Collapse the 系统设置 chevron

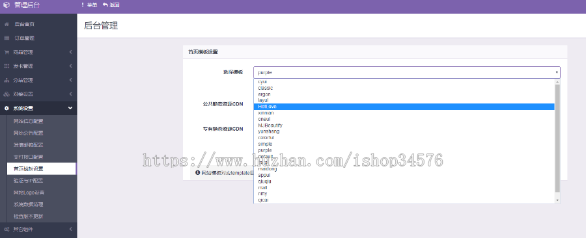tap(70, 108)
